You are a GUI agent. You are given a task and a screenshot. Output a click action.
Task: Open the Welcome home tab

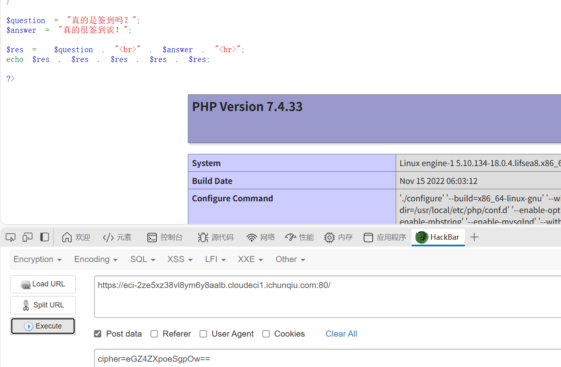coord(76,237)
